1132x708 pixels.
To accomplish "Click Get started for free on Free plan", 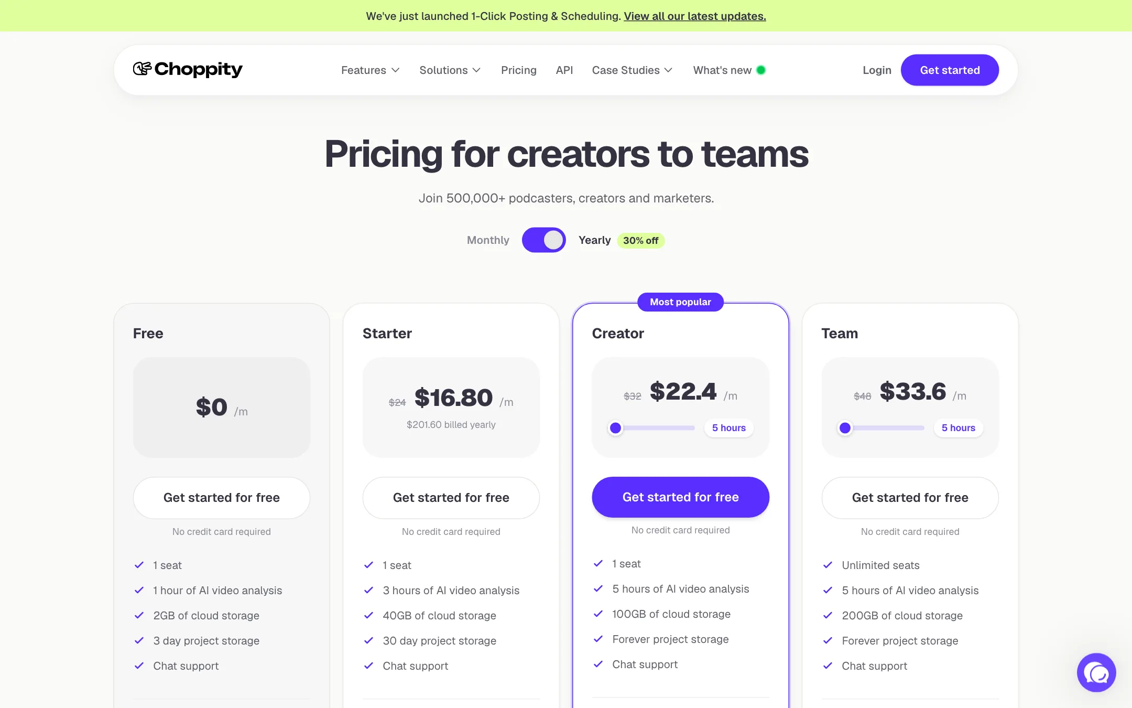I will click(x=222, y=498).
